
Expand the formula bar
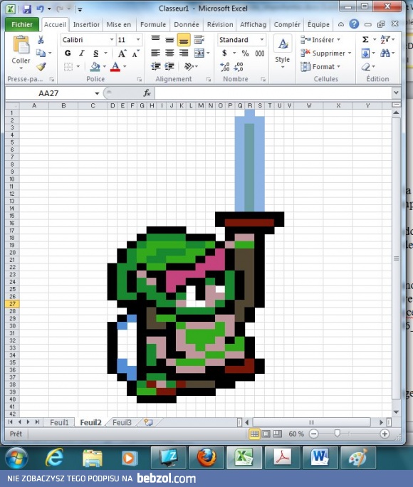pos(396,93)
